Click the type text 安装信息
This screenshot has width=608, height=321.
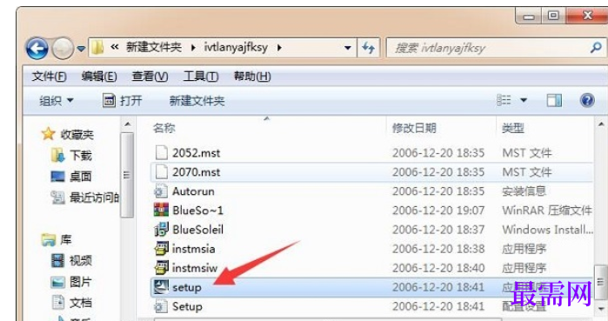coord(524,191)
